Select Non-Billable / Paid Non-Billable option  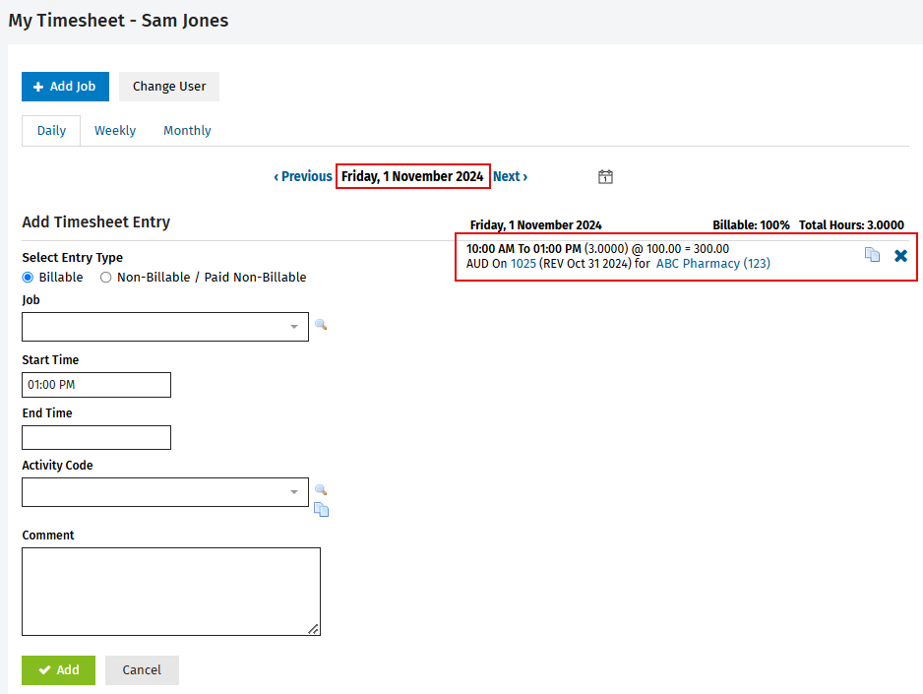(105, 278)
